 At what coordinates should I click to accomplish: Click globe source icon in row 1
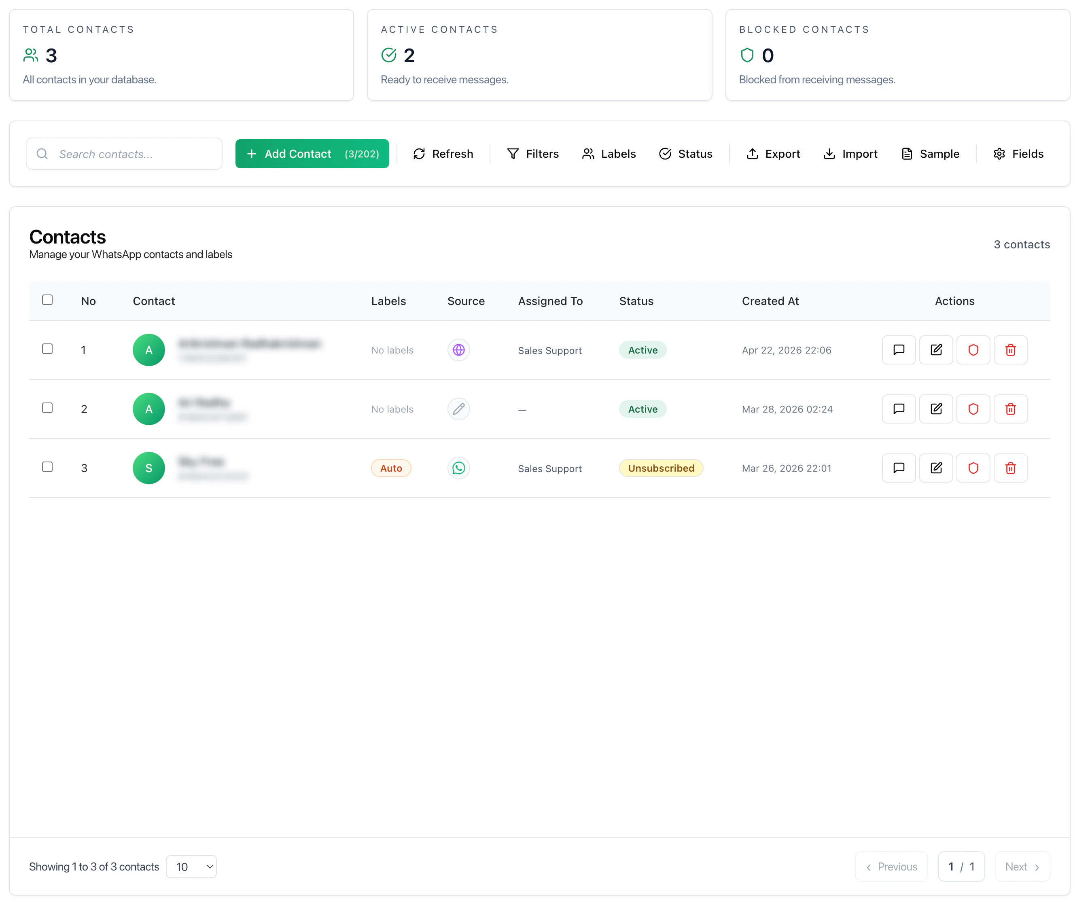pos(458,350)
